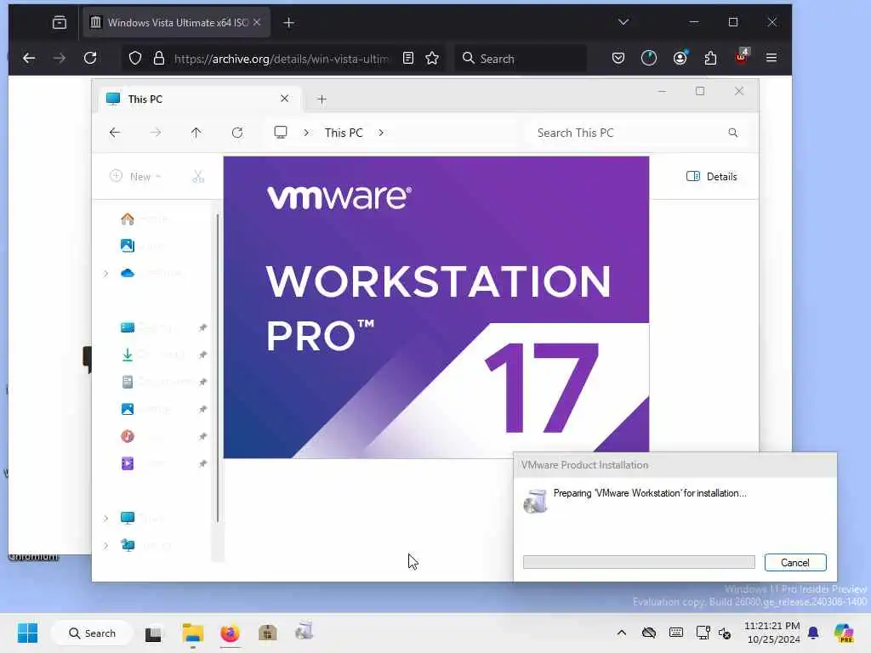Screen dimensions: 871x653
Task: Expand This PC tree node
Action: (x=105, y=518)
